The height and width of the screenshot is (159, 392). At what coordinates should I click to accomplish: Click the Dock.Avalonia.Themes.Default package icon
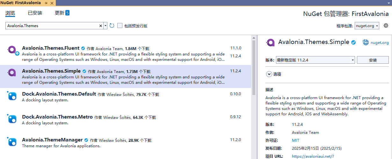[12, 96]
